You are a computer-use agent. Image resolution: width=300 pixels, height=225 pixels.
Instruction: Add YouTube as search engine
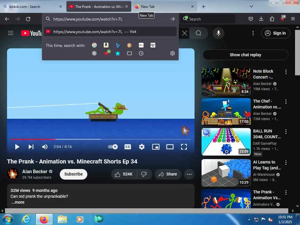click(x=107, y=53)
